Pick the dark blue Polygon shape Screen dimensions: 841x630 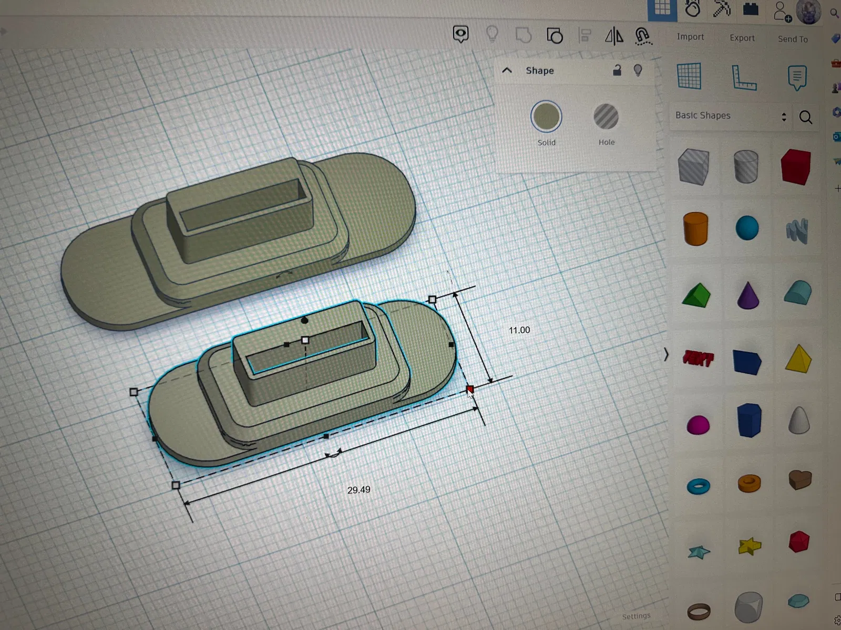click(x=749, y=421)
